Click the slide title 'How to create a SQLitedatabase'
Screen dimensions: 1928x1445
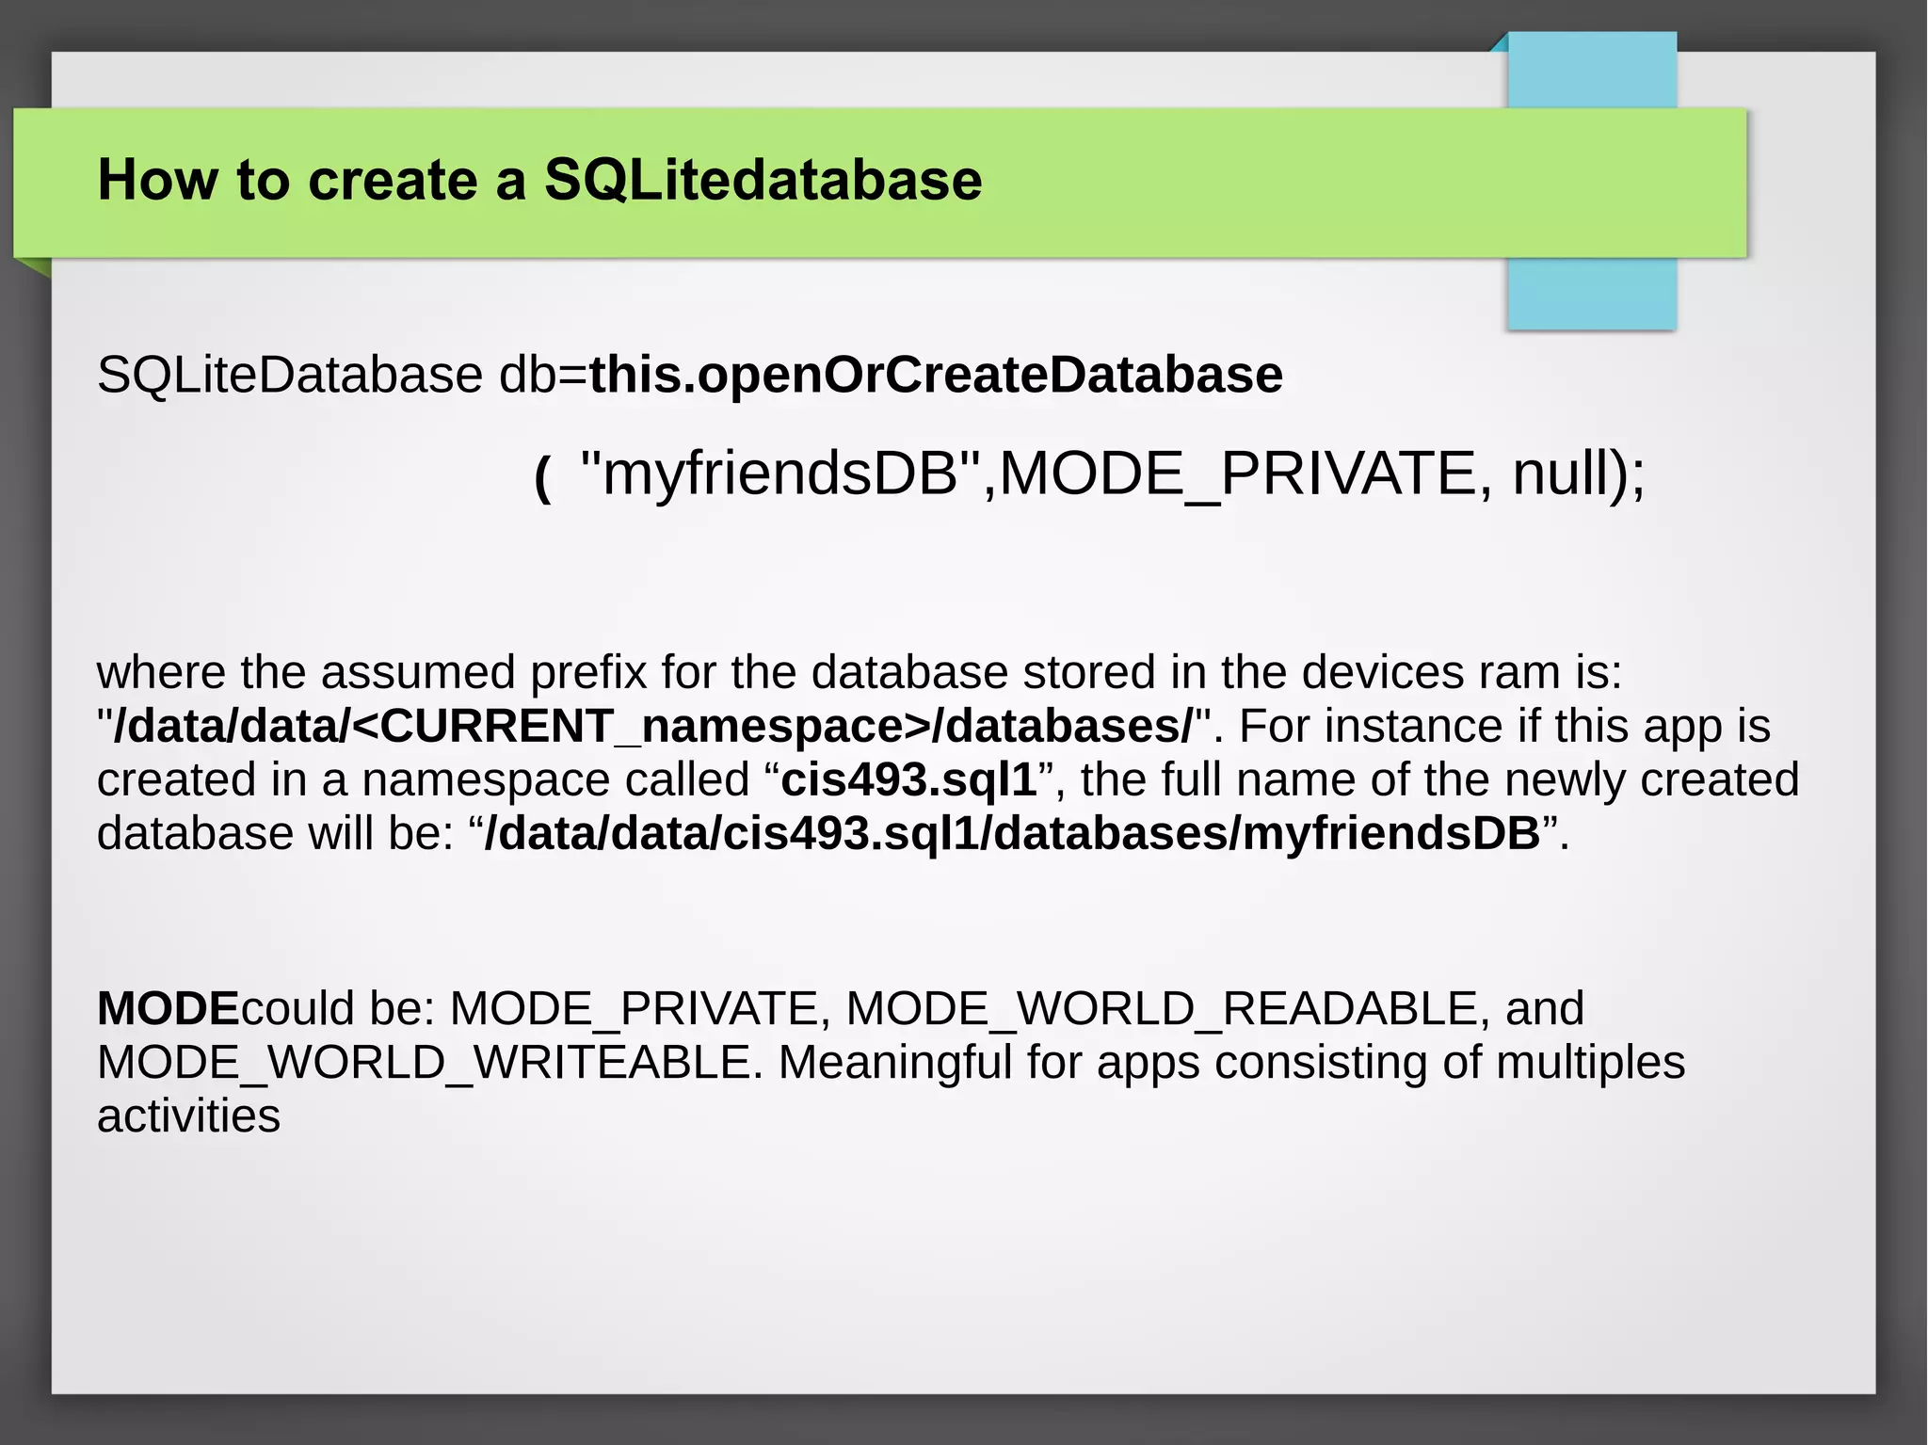point(539,179)
